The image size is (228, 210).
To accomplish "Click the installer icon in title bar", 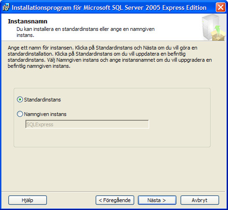I will (6, 7).
